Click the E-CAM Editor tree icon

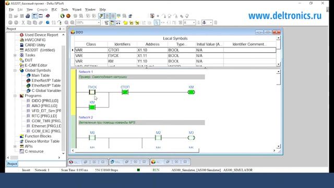point(21,65)
